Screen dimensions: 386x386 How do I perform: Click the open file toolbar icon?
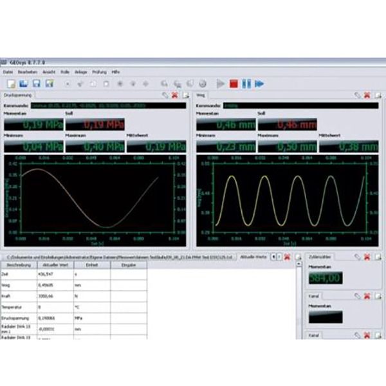click(24, 84)
